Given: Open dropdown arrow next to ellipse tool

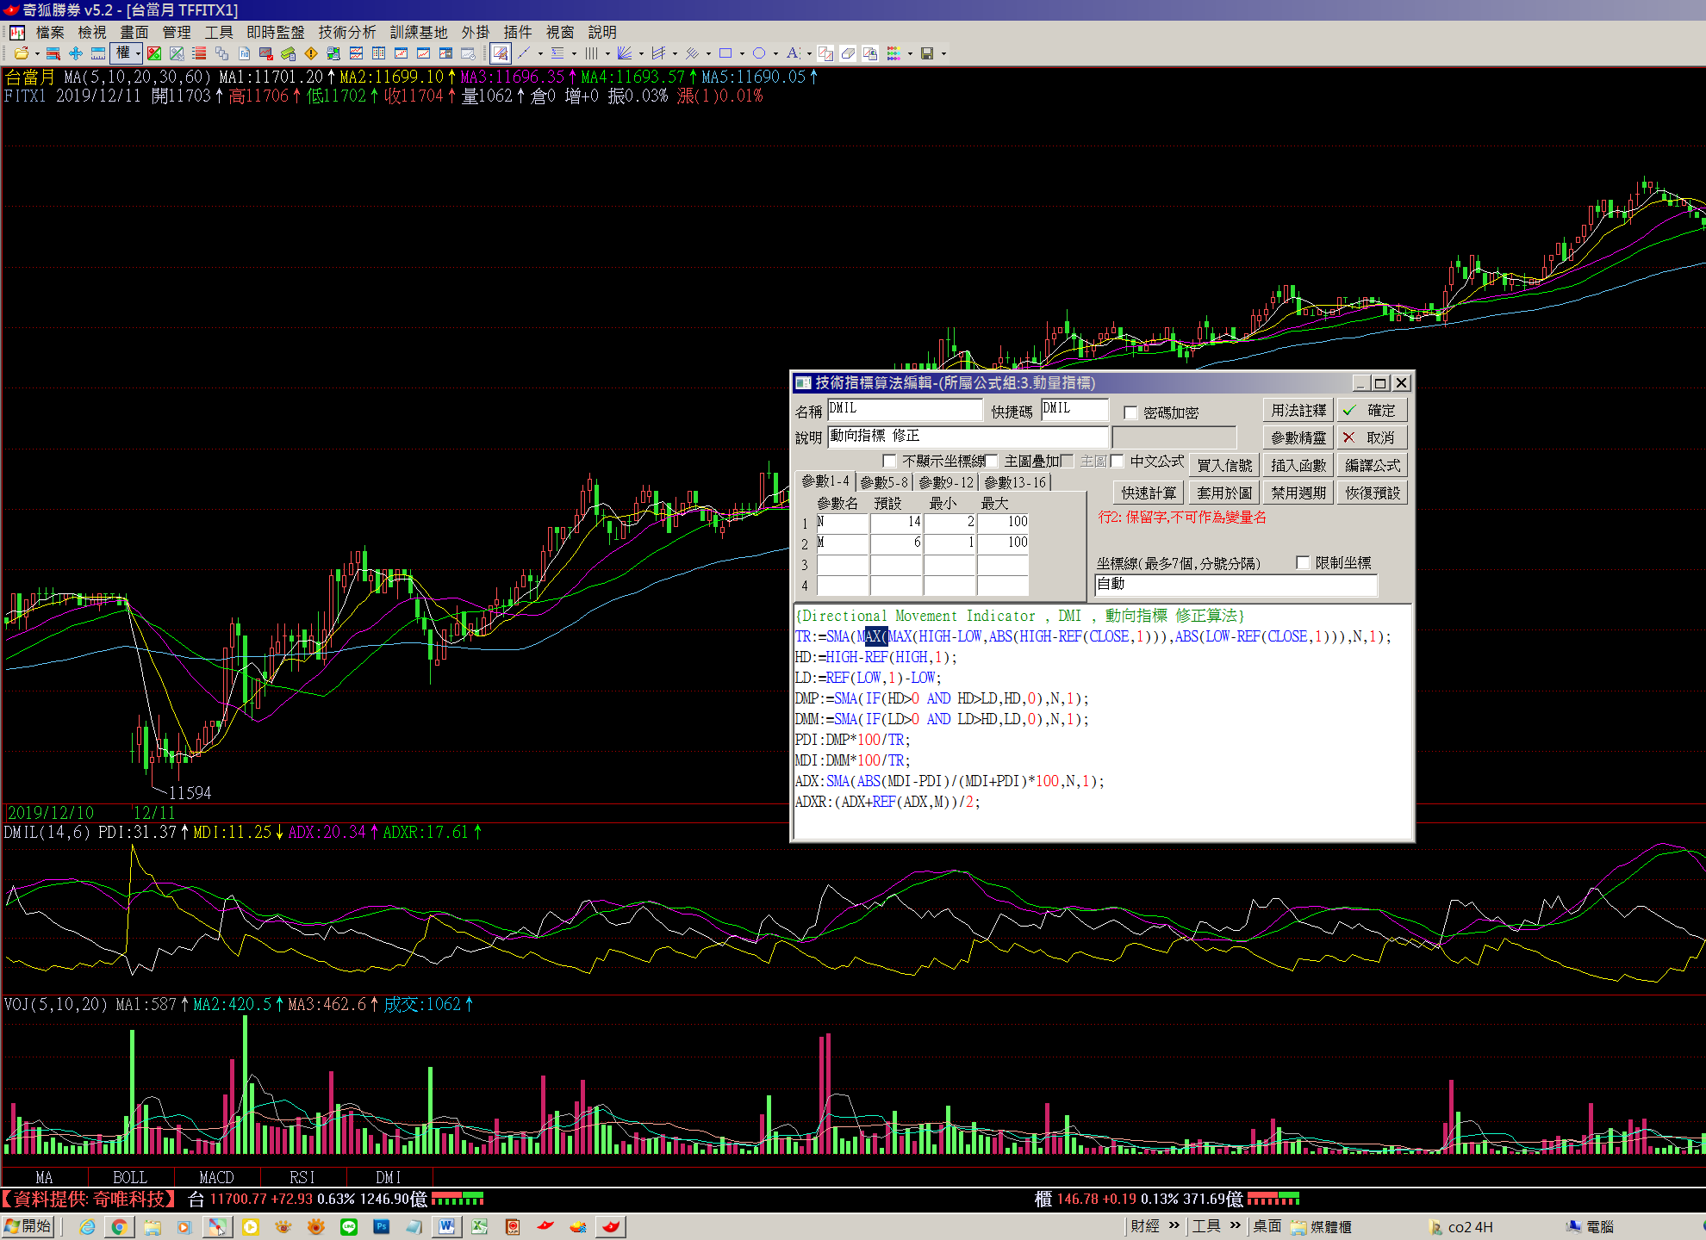Looking at the screenshot, I should (x=775, y=53).
